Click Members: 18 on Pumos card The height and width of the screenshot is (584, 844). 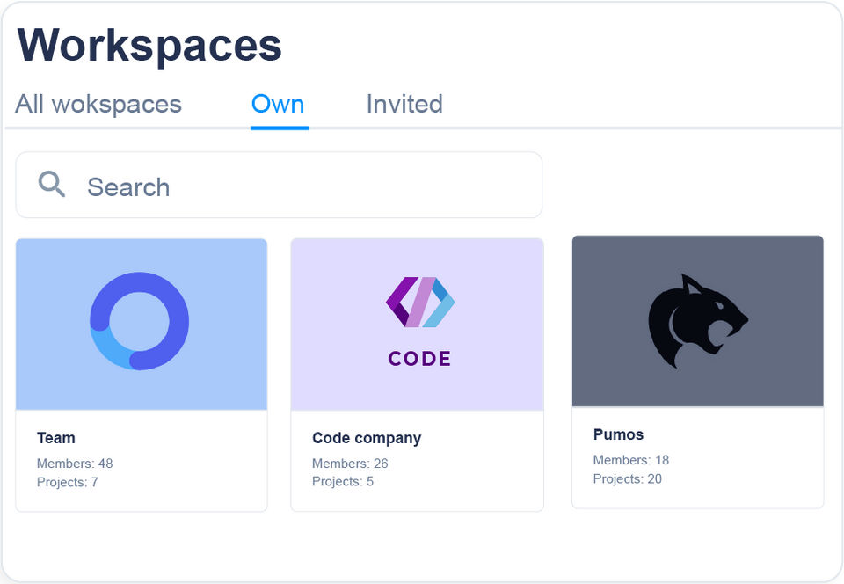click(x=631, y=460)
